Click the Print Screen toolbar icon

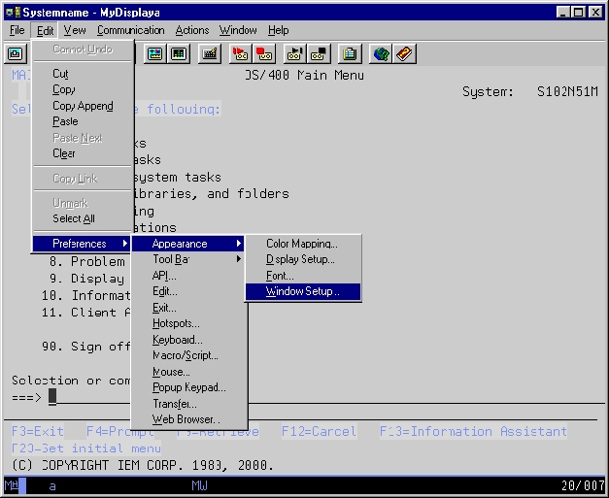(16, 53)
